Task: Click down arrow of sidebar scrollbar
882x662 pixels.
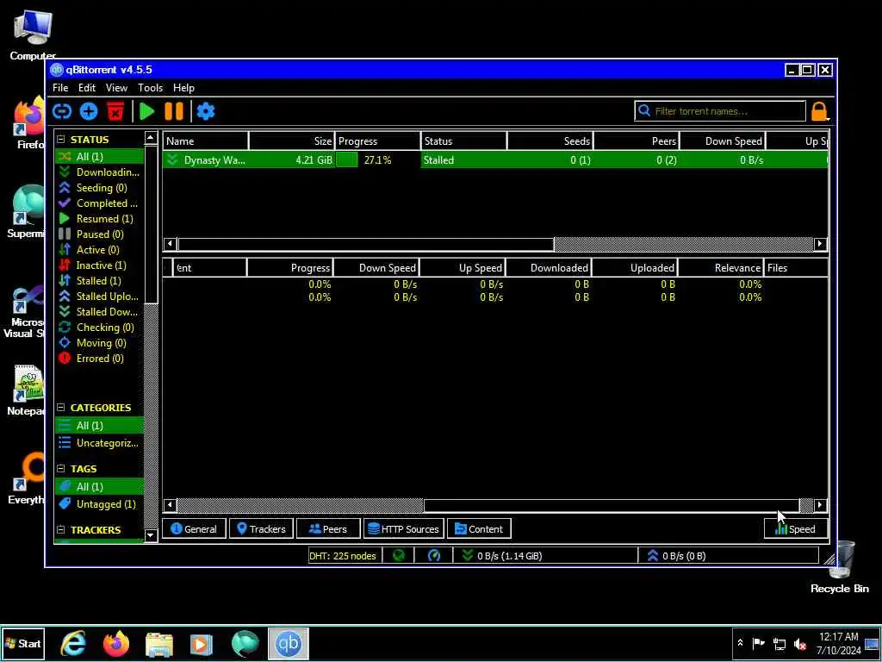Action: click(150, 535)
